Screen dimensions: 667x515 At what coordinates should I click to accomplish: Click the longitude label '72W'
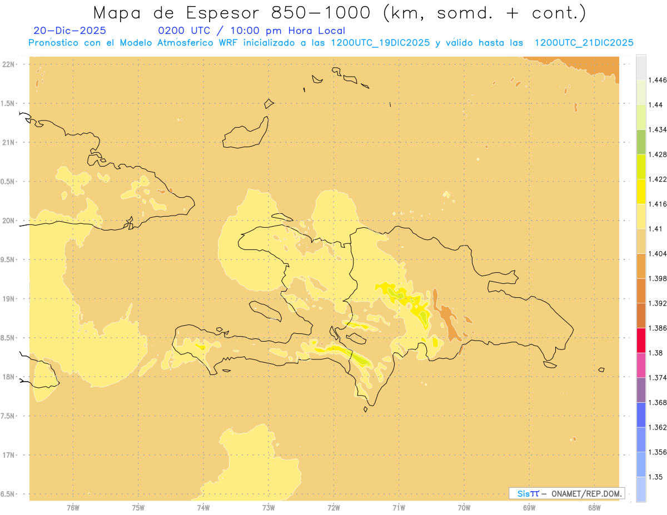click(334, 508)
